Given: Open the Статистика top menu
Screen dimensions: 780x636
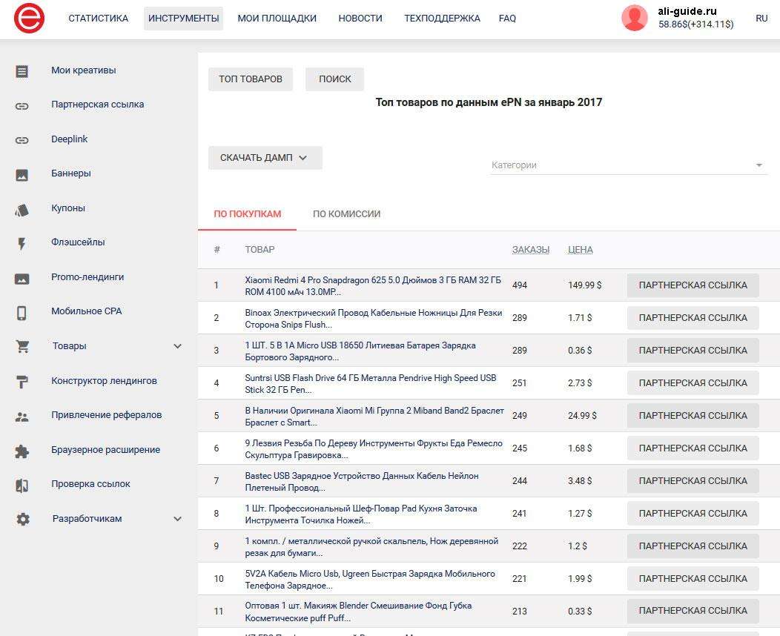Looking at the screenshot, I should pos(98,19).
